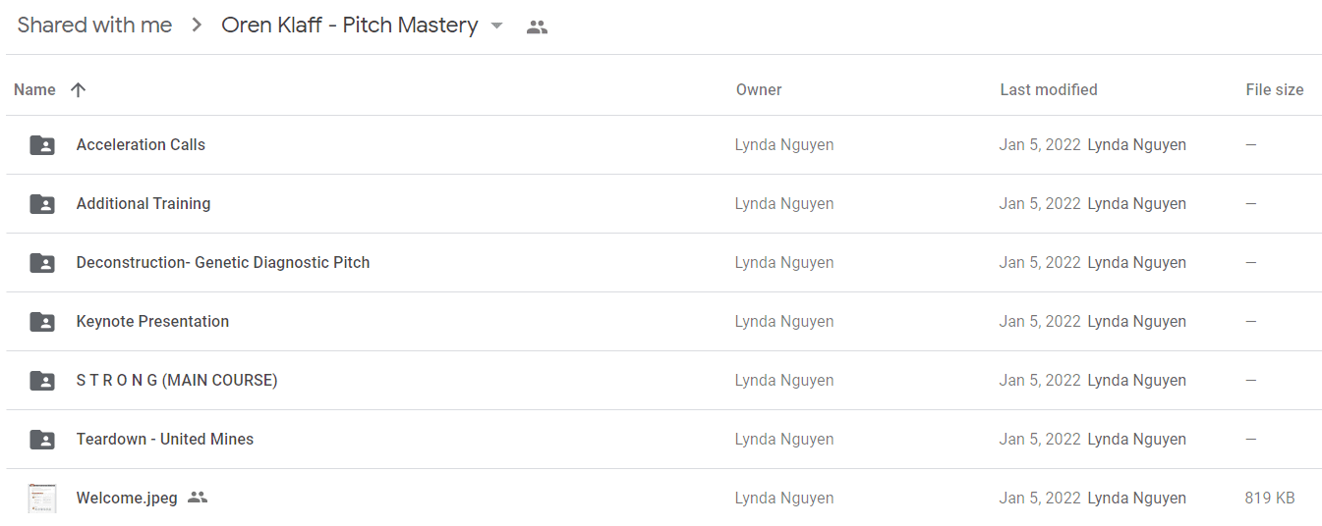Image resolution: width=1322 pixels, height=526 pixels.
Task: Click the Owner column header
Action: click(759, 89)
